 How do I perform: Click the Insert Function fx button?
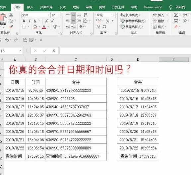54,50
